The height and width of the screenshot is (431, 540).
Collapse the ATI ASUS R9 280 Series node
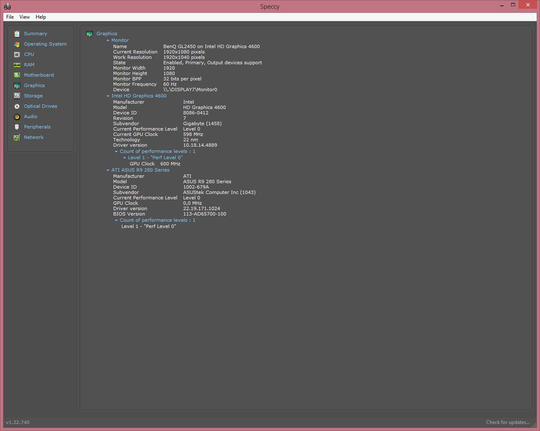pos(108,170)
